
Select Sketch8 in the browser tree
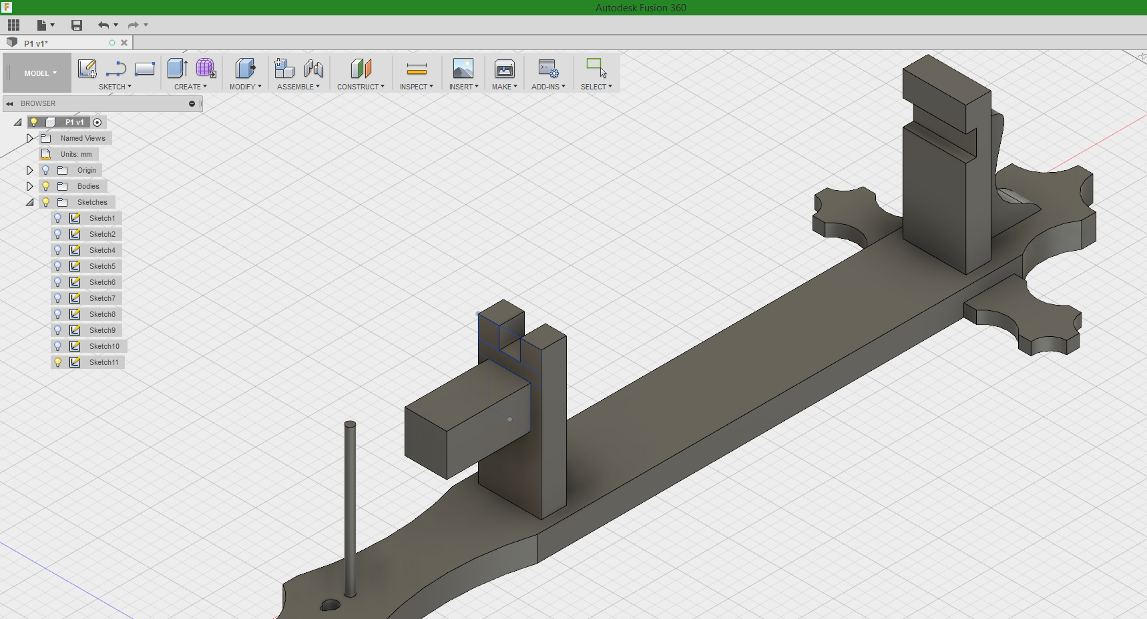tap(102, 314)
